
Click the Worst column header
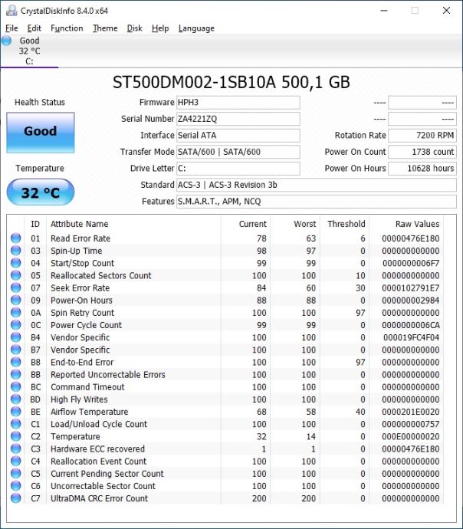point(305,224)
